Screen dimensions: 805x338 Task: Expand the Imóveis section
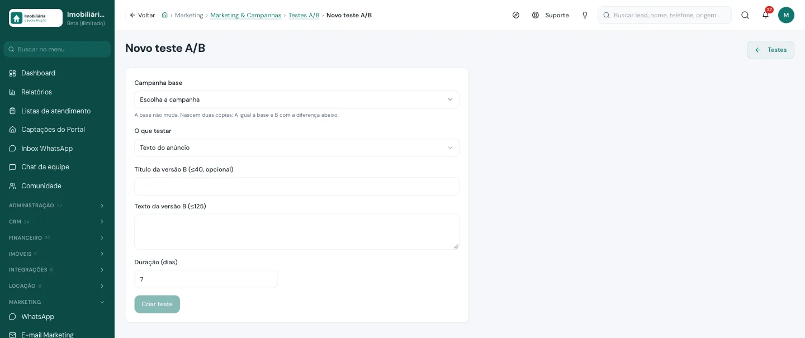(57, 254)
